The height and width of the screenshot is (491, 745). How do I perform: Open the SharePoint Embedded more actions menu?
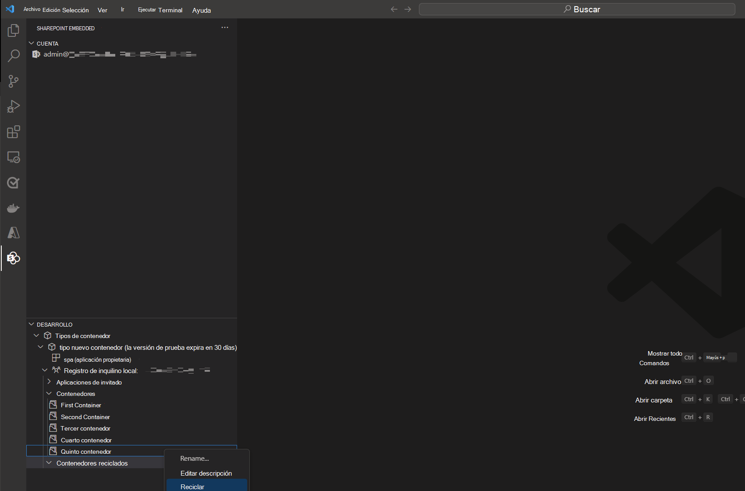tap(225, 28)
